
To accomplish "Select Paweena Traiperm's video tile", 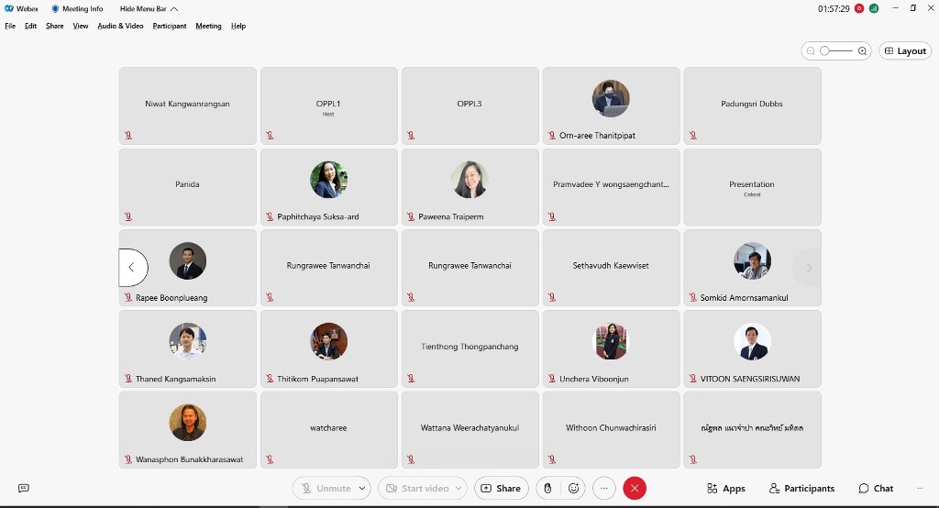I will (469, 187).
